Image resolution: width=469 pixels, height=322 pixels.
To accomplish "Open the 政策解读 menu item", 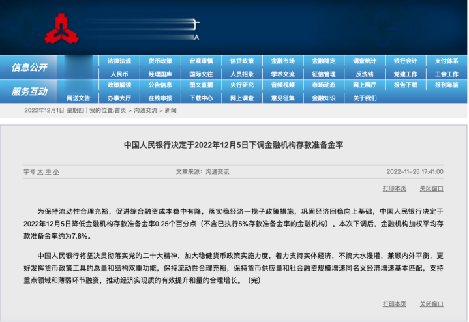I will pyautogui.click(x=119, y=85).
